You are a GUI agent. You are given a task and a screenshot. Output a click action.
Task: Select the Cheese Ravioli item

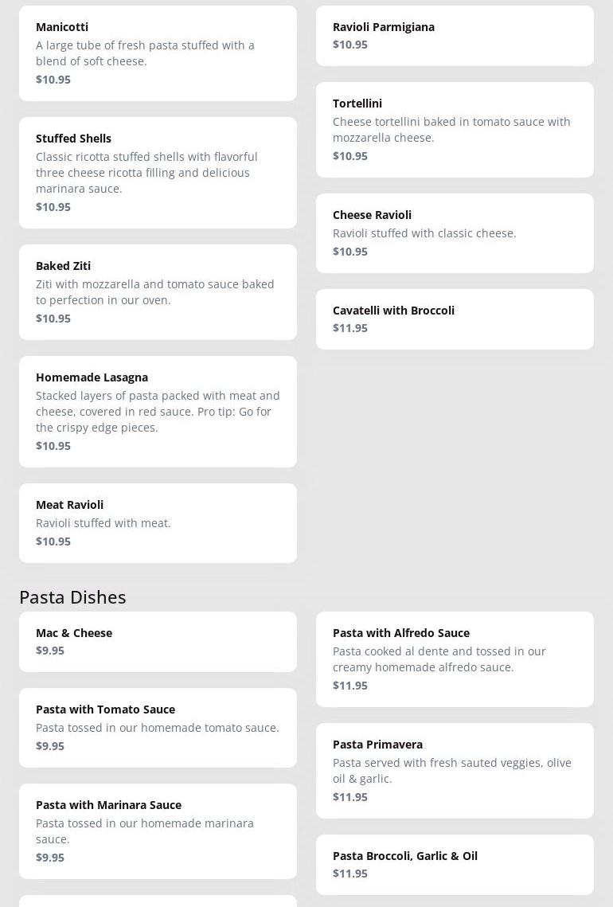click(455, 233)
